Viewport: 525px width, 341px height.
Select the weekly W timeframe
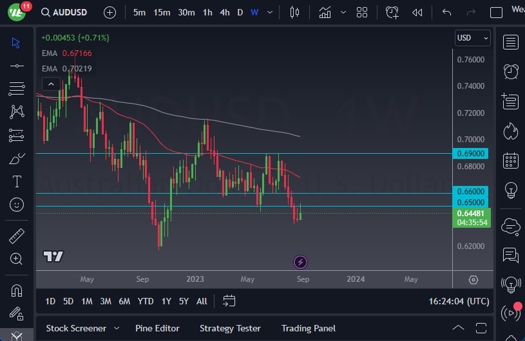(x=254, y=12)
